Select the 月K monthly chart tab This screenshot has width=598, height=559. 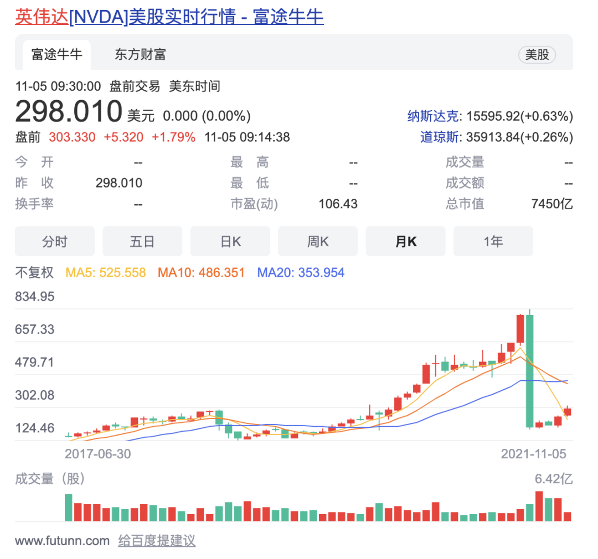click(x=405, y=241)
